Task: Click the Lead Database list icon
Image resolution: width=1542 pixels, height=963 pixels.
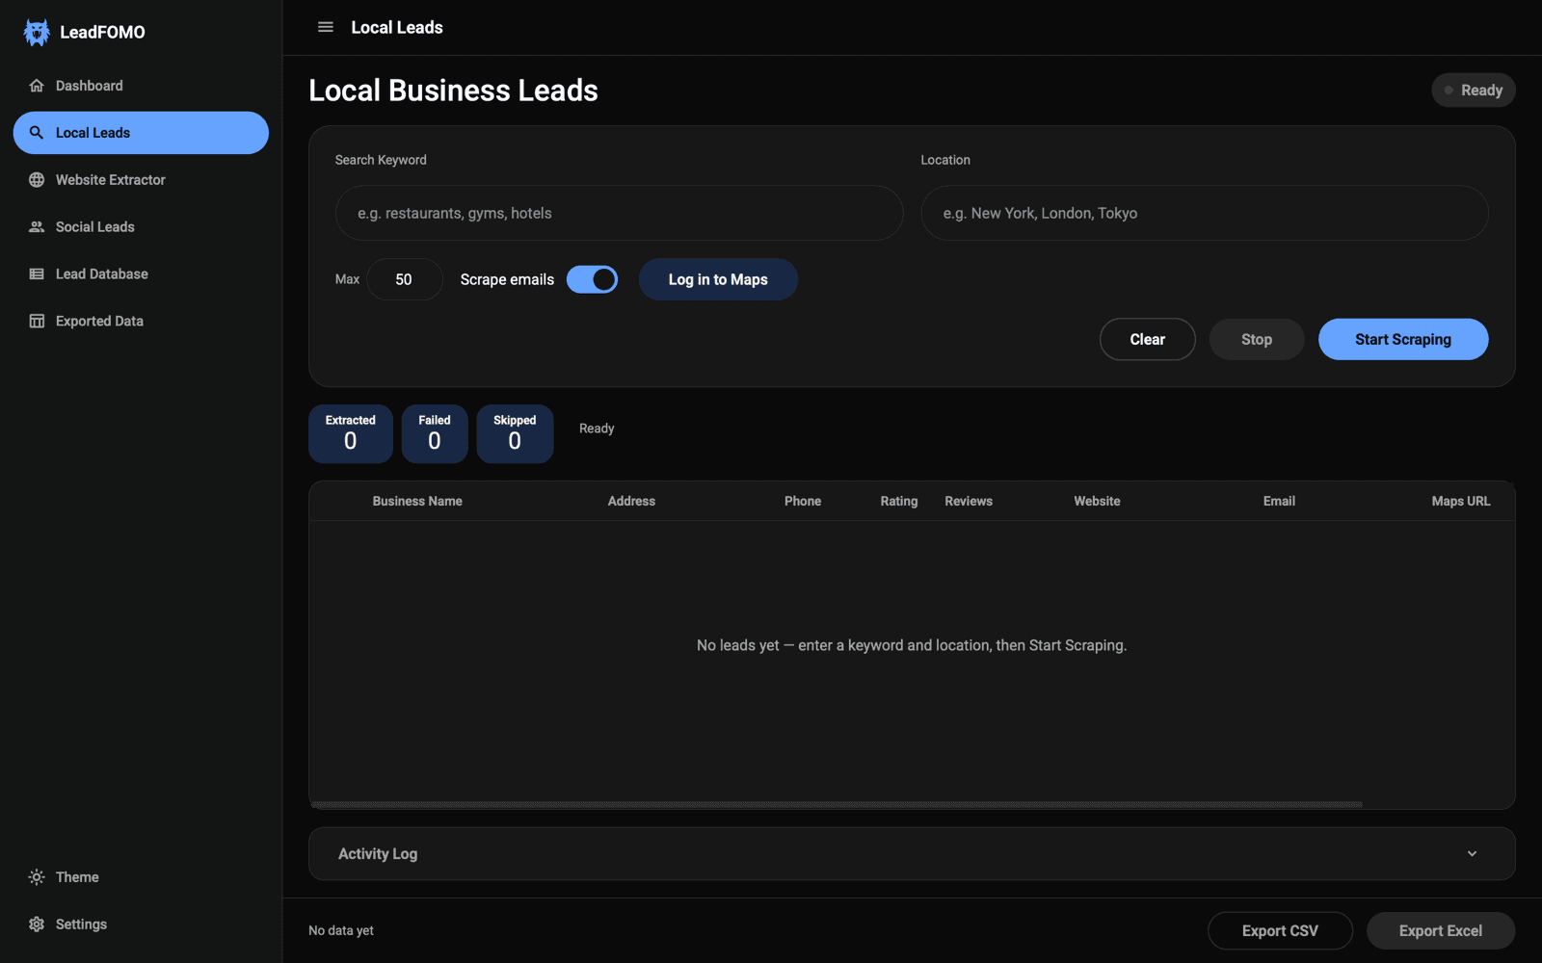Action: [37, 274]
